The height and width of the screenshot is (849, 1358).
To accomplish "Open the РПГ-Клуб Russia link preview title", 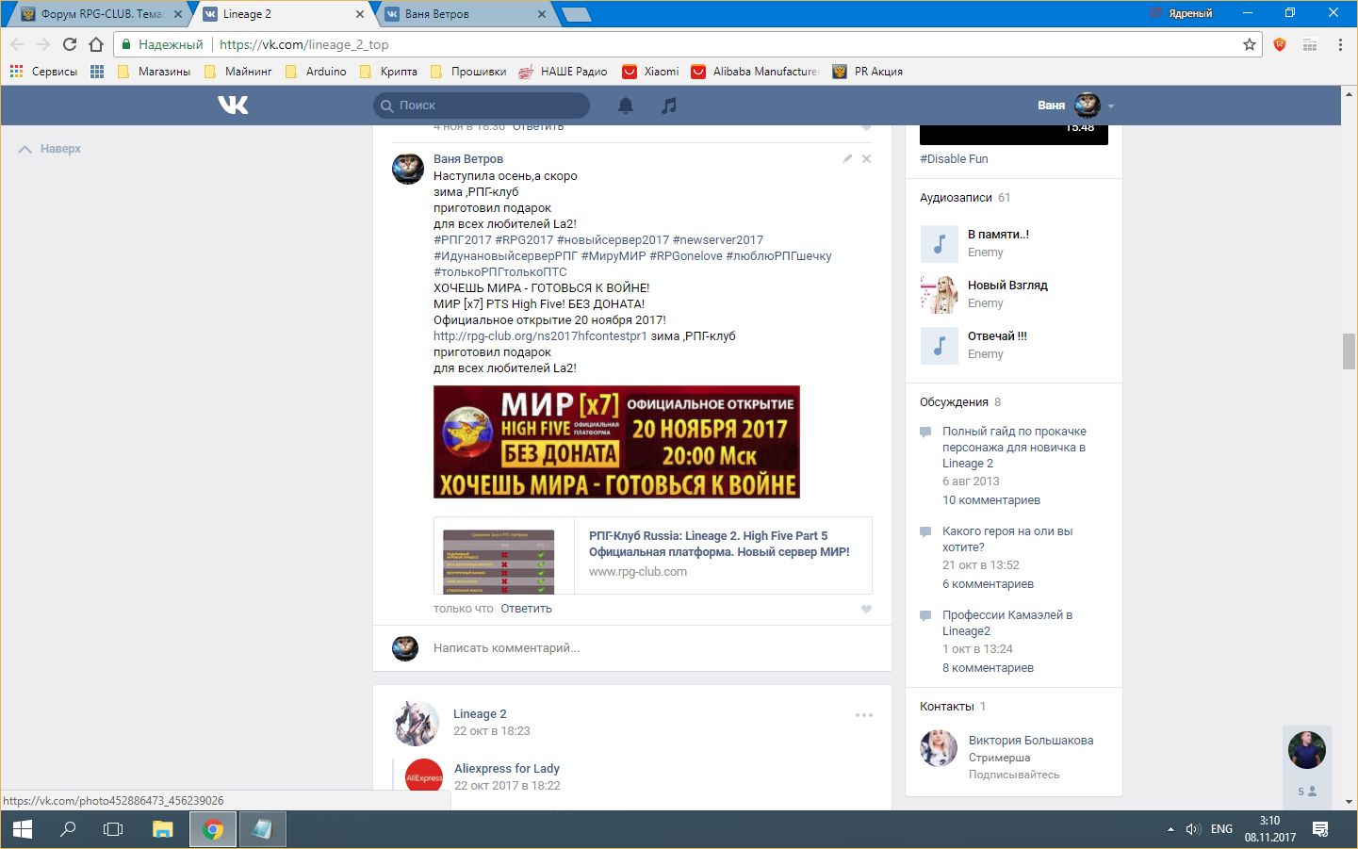I will point(719,544).
